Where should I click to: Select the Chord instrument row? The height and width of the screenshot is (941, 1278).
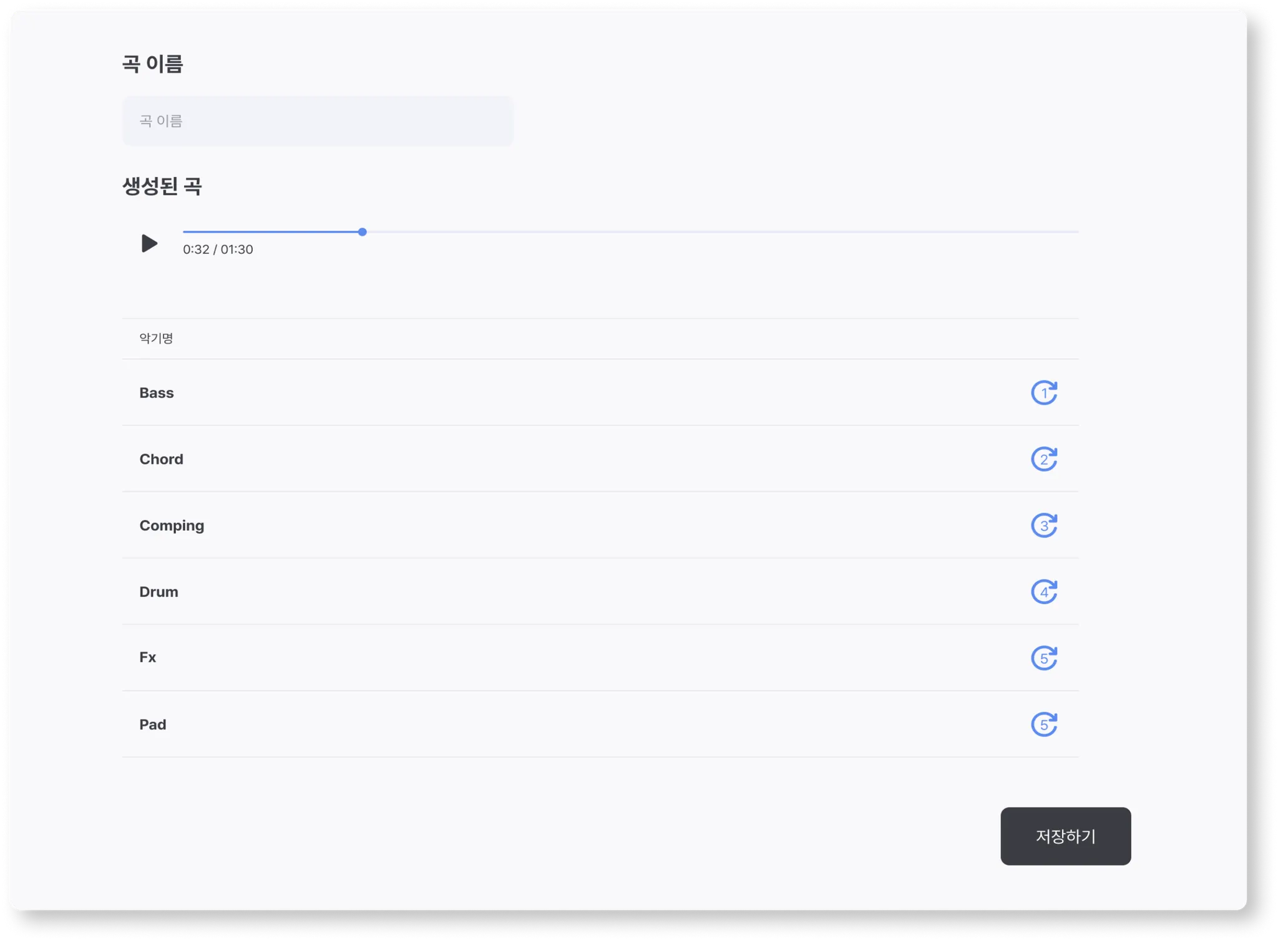pos(161,460)
